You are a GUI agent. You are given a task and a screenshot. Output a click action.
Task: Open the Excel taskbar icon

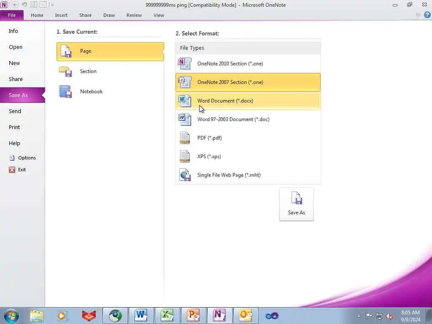click(167, 316)
